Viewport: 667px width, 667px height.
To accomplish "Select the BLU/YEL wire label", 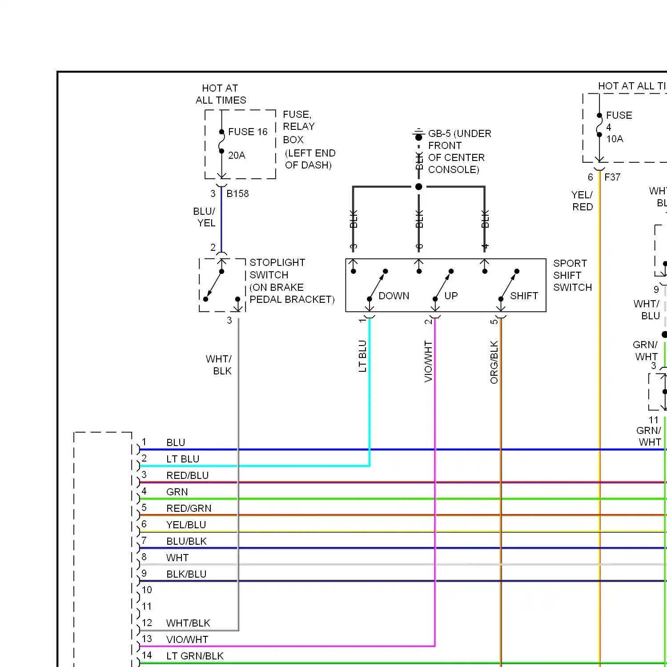I will tap(204, 217).
